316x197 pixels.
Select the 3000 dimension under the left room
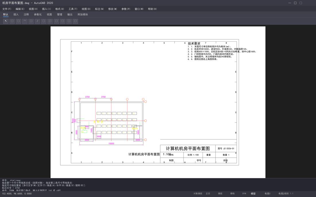tap(87, 140)
